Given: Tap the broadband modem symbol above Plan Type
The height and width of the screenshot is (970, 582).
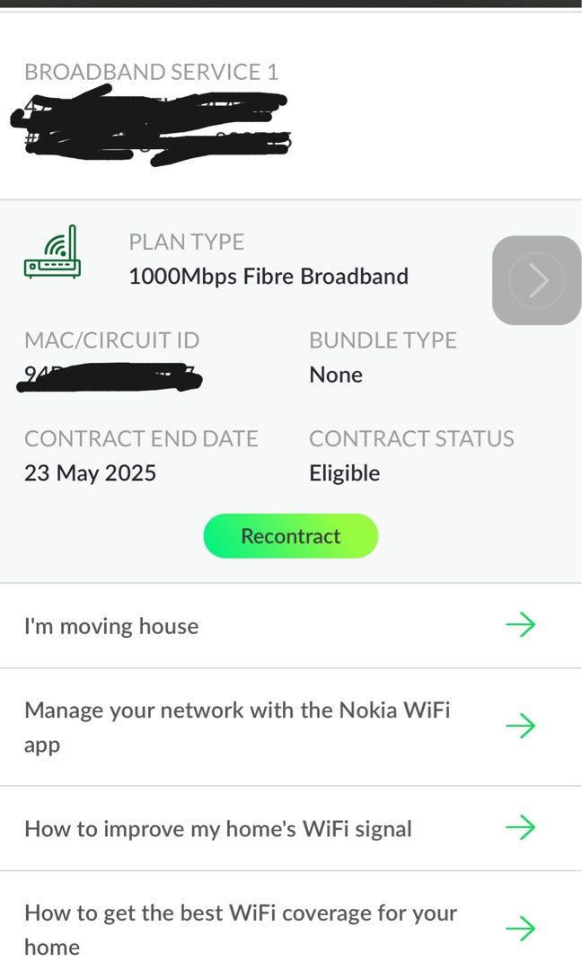Looking at the screenshot, I should [53, 254].
